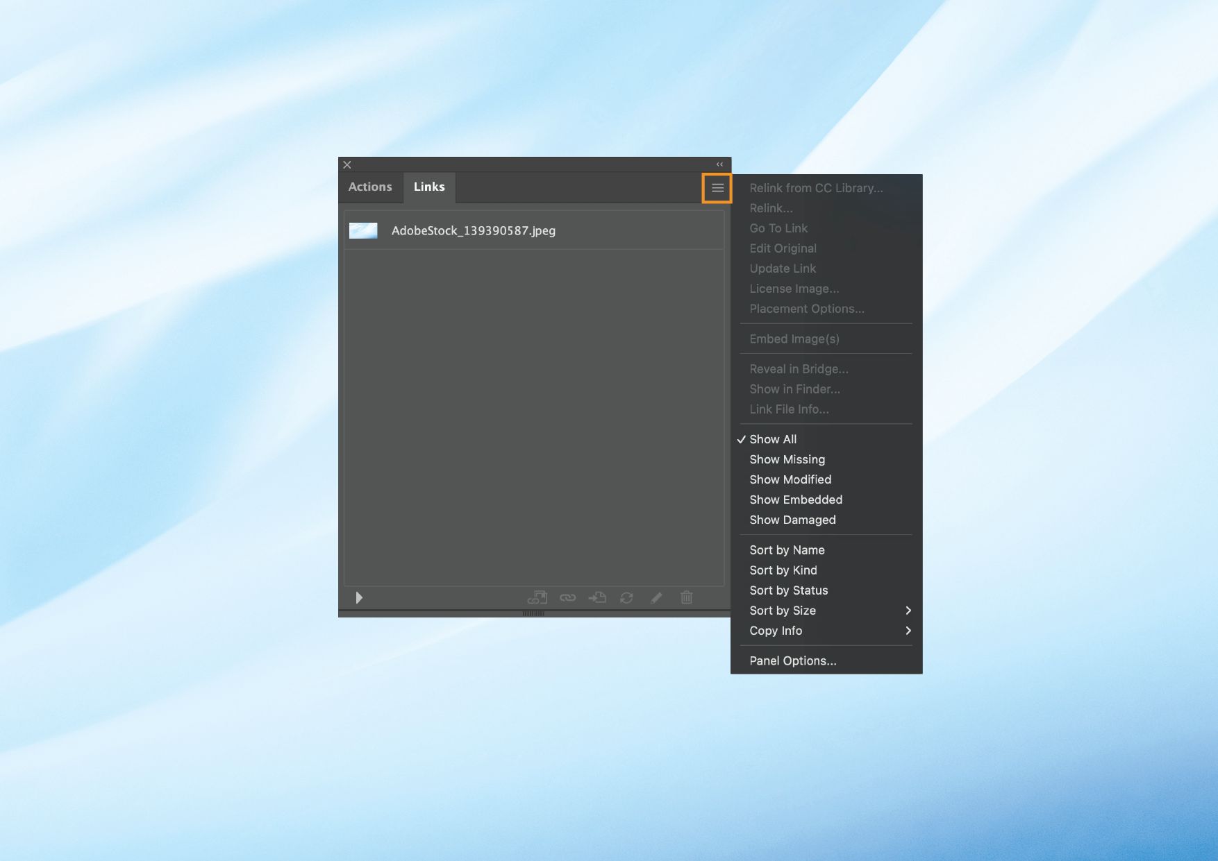The image size is (1218, 861).
Task: Expand the Sort by Size submenu
Action: pos(826,611)
